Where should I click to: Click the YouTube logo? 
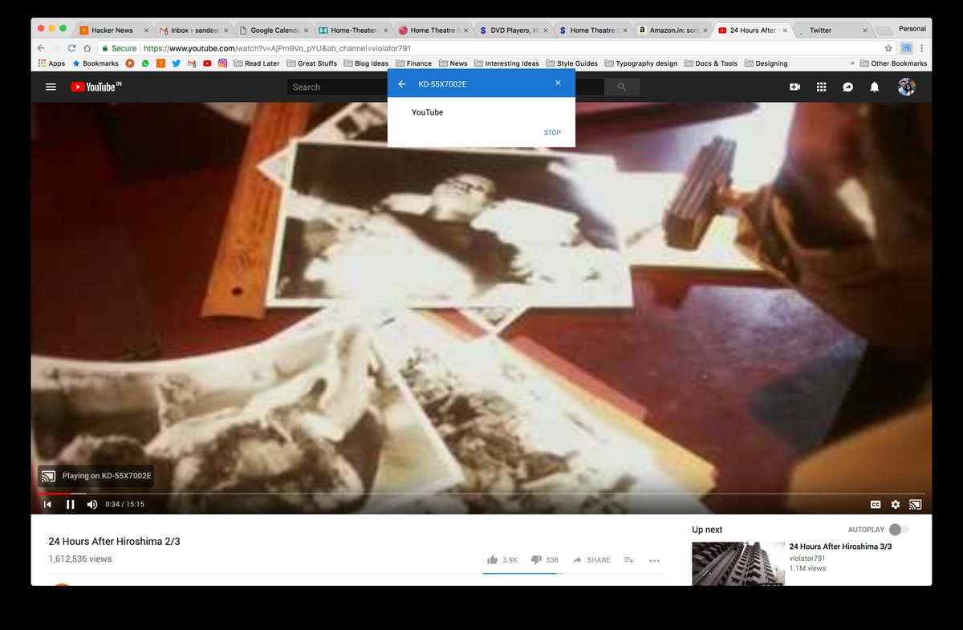[95, 87]
